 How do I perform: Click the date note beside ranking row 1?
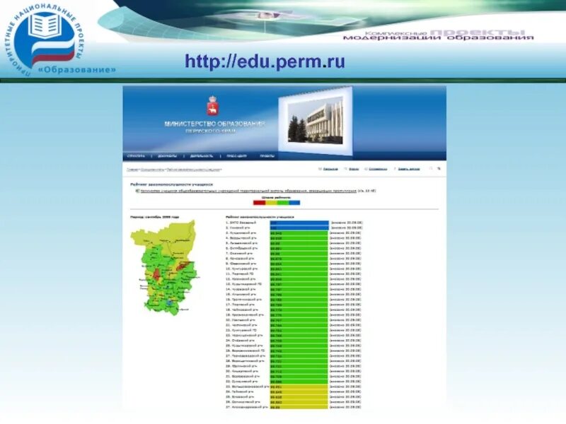pyautogui.click(x=347, y=223)
